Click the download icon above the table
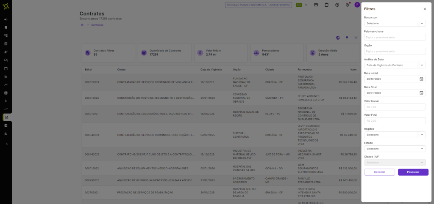Image resolution: width=434 pixels, height=204 pixels. [347, 38]
